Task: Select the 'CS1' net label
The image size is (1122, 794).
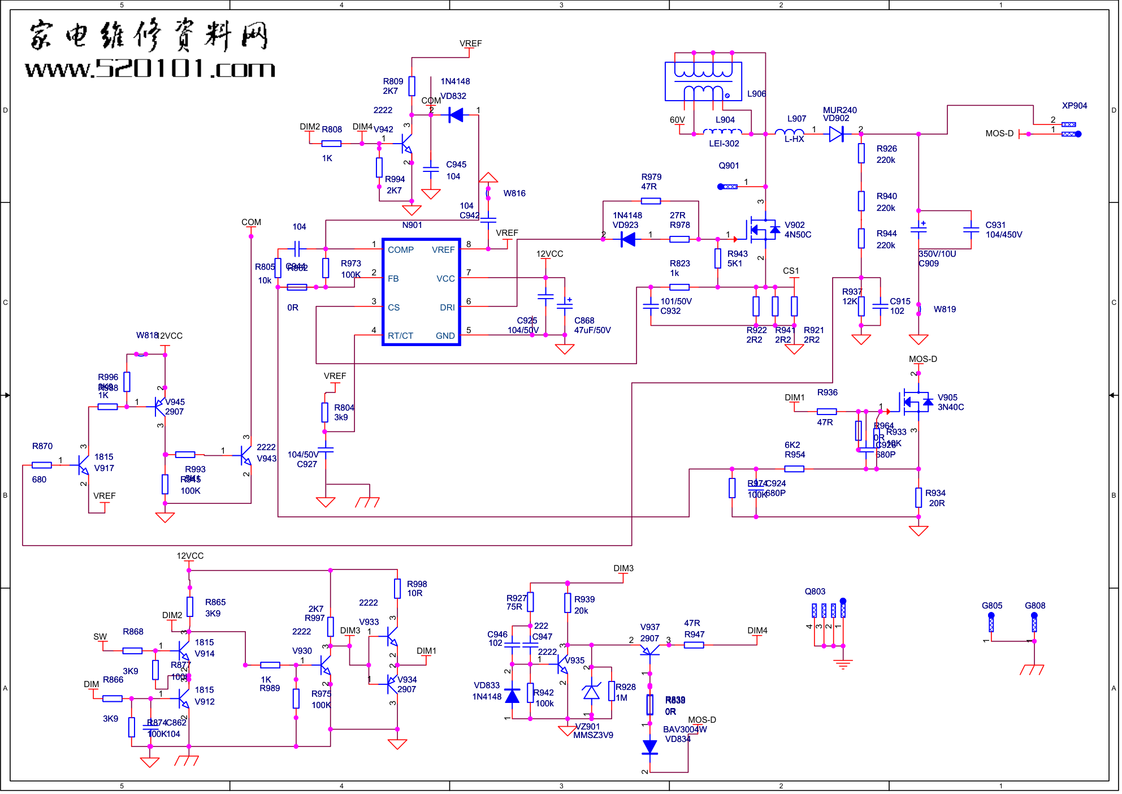Action: point(791,271)
